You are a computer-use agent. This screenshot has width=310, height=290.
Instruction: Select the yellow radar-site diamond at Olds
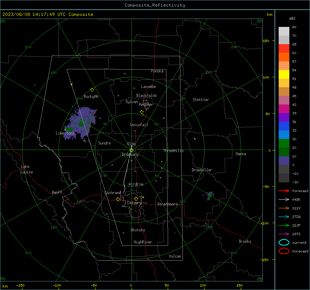click(x=132, y=150)
